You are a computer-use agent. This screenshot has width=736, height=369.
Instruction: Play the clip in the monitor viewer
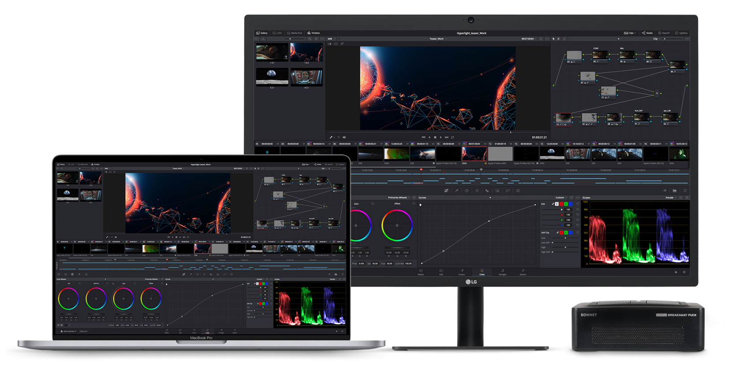point(441,137)
